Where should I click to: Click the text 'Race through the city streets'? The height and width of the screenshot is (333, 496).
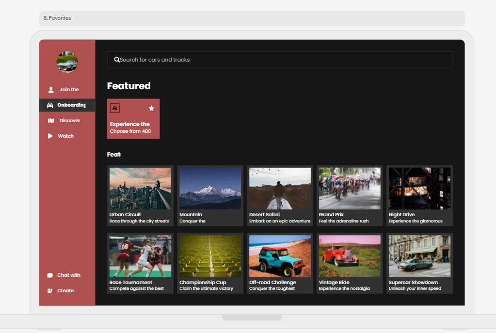click(139, 221)
